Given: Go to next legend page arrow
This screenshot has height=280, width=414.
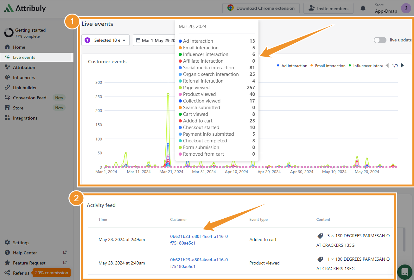Looking at the screenshot, I should [403, 65].
